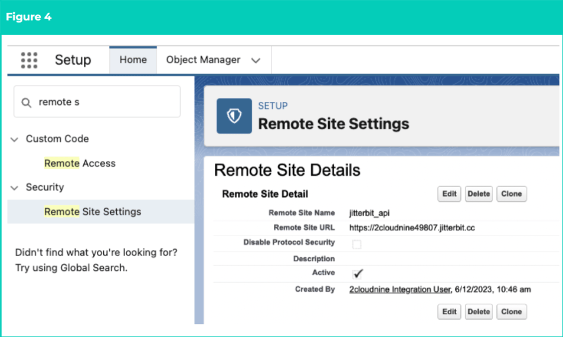
Task: Click the "Didn't find what you're looking for?" text
Action: pos(96,252)
